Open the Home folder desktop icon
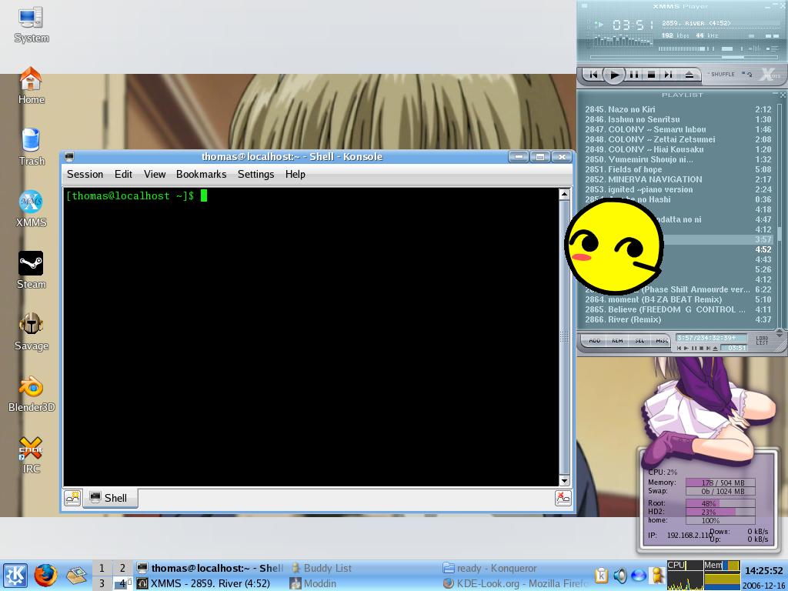Image resolution: width=788 pixels, height=591 pixels. 31,86
